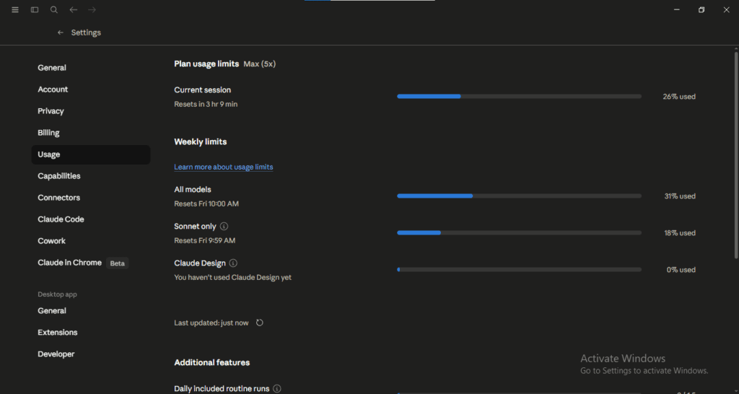Open search with the magnifier icon

tap(54, 10)
